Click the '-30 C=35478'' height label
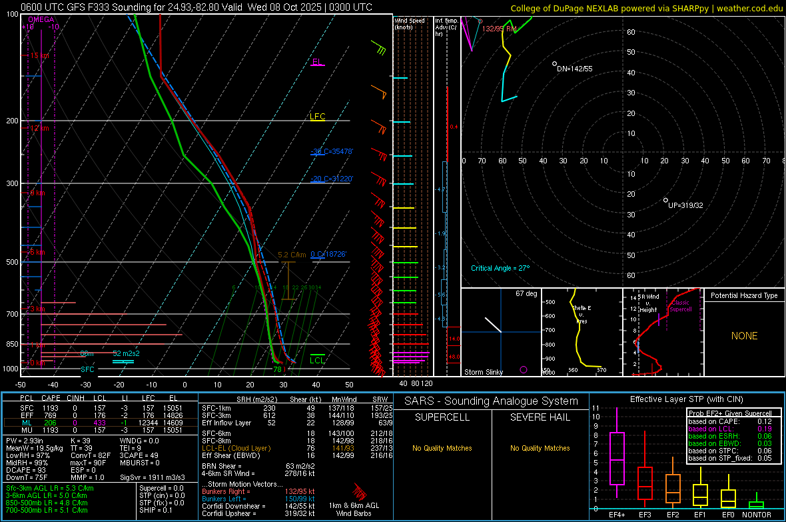The width and height of the screenshot is (786, 522). coord(332,151)
